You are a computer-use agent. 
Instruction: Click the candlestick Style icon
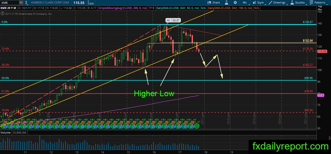[x=254, y=2]
